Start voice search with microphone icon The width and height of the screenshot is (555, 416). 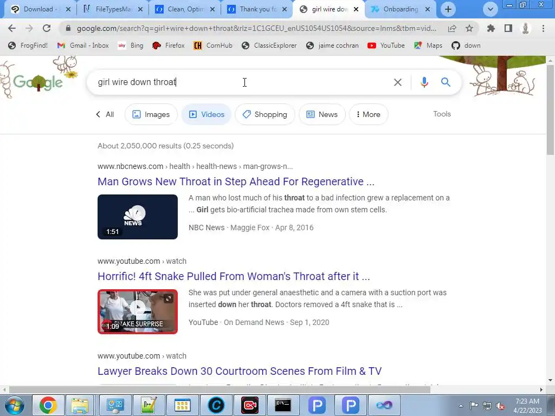(424, 82)
